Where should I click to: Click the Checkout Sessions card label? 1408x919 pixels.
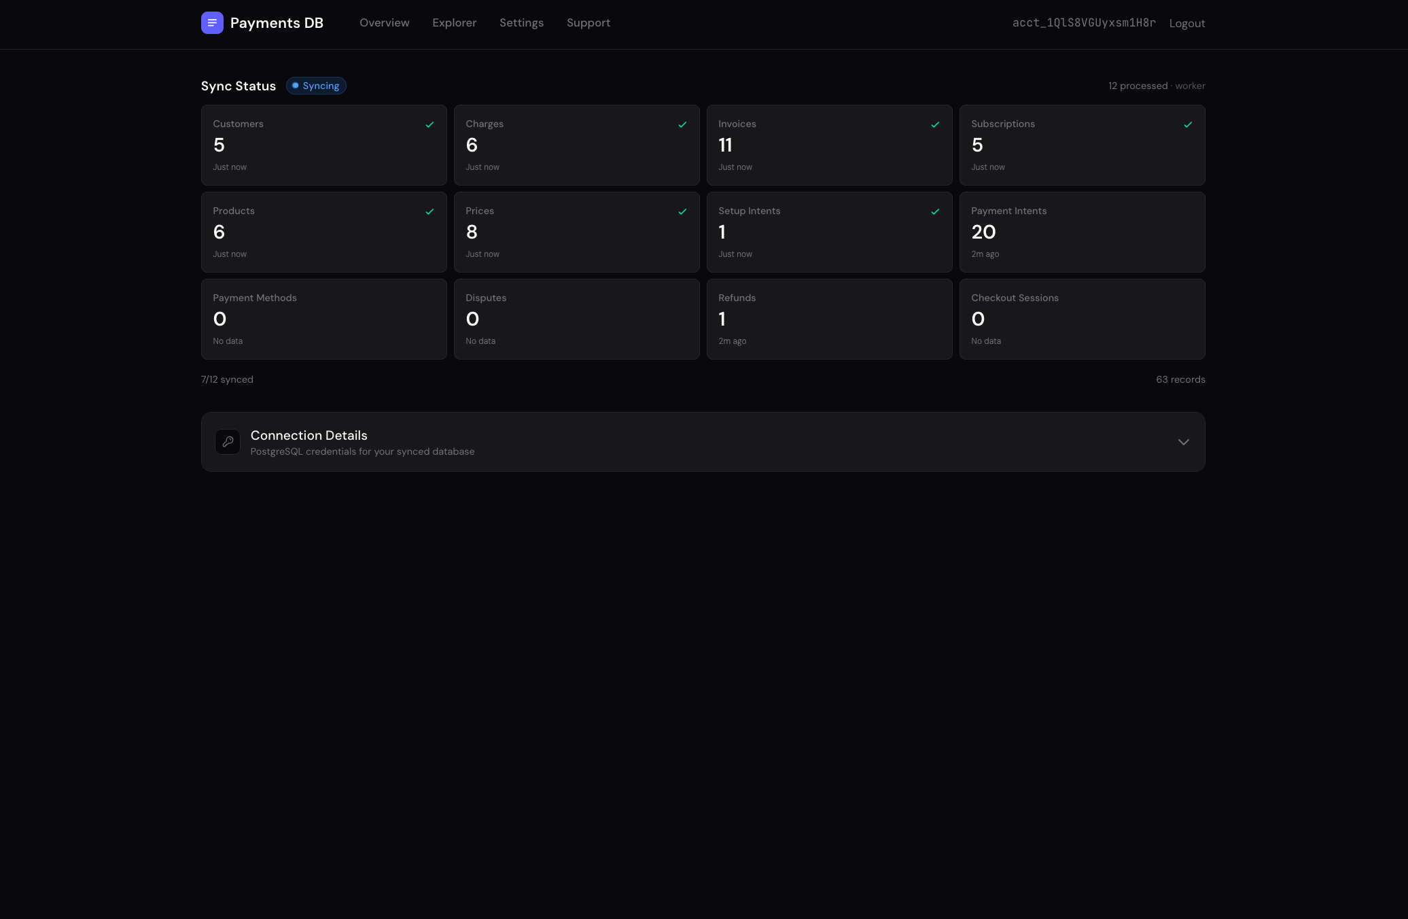pos(1015,298)
